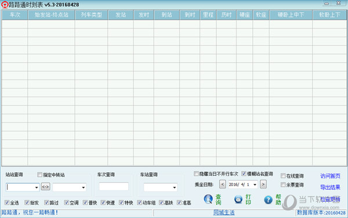Go to previous travel date arrow
348x218 pixels.
click(x=222, y=184)
